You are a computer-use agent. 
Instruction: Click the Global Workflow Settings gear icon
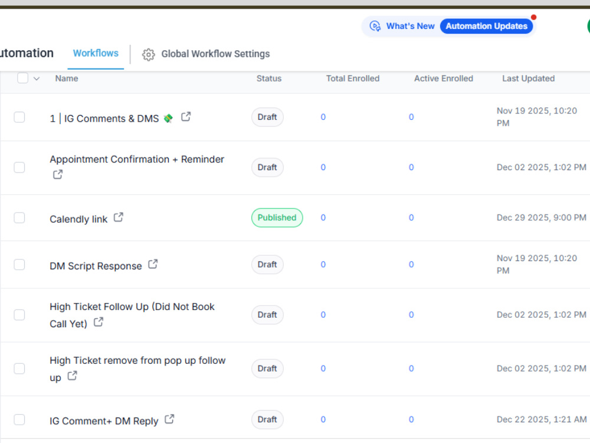point(149,54)
